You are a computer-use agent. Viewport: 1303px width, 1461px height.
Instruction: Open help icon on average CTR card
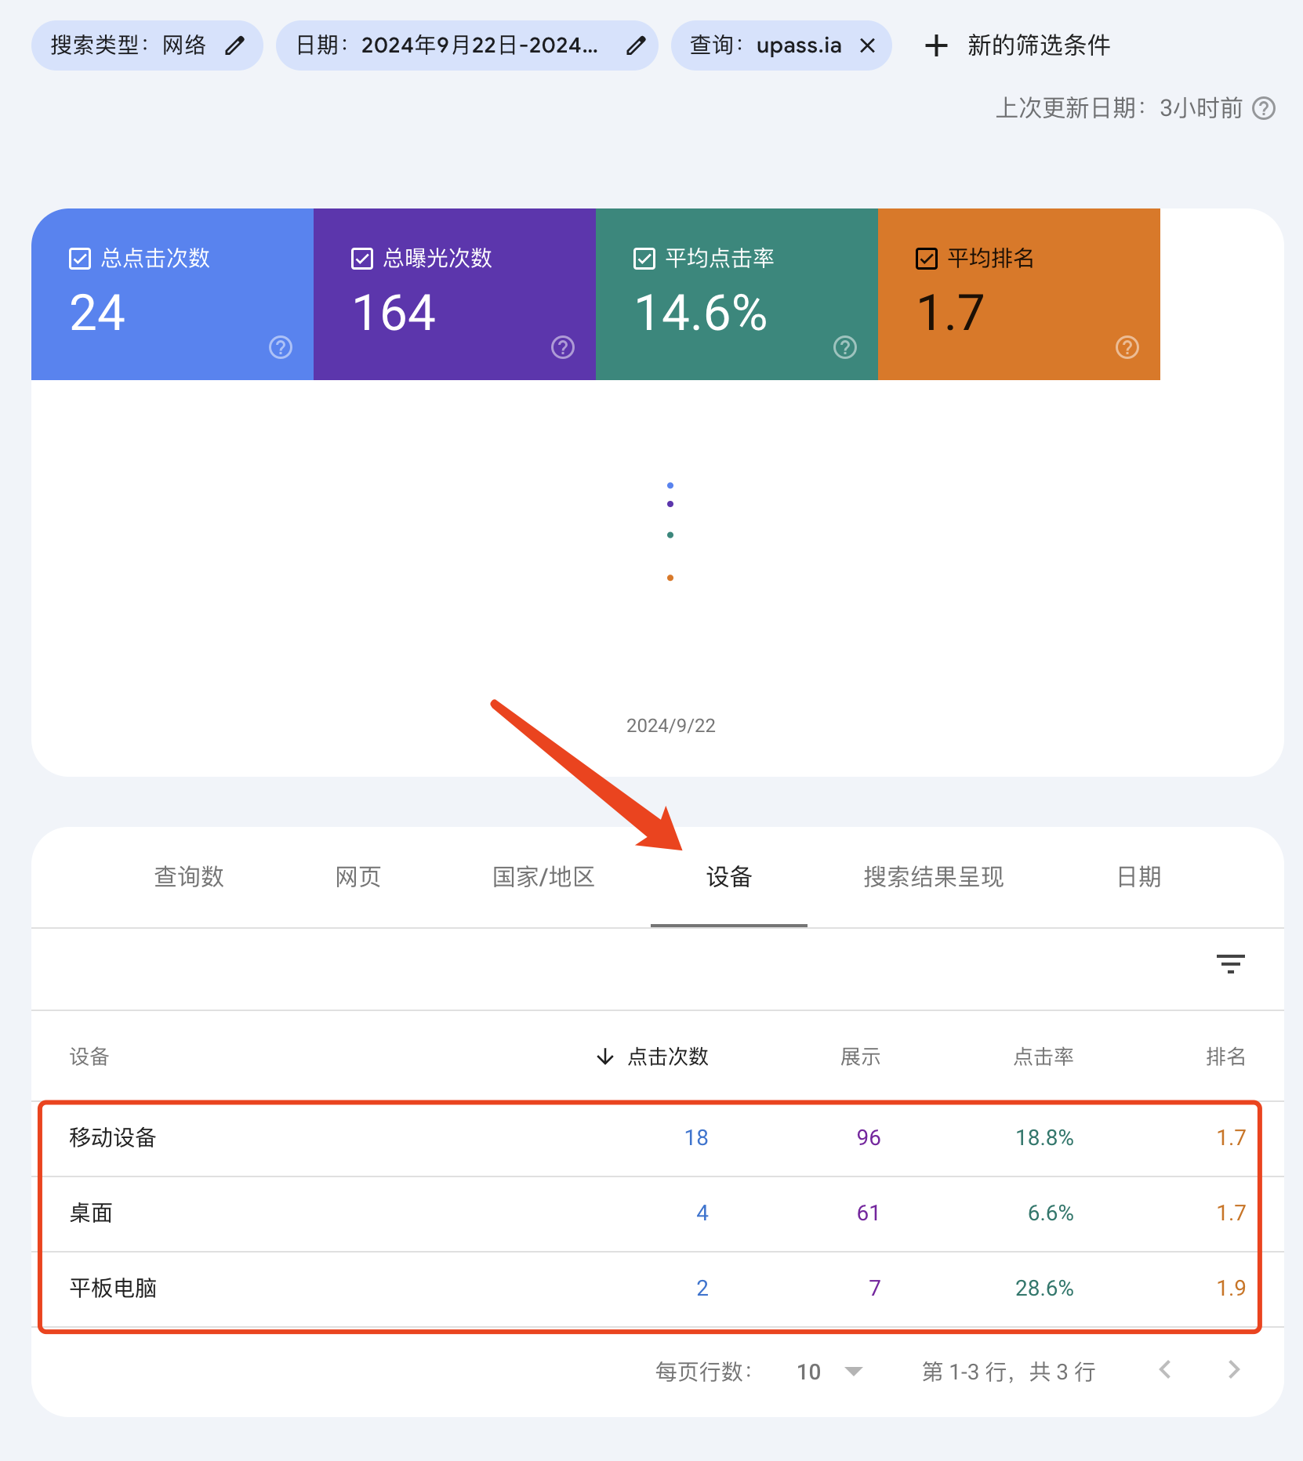click(845, 347)
